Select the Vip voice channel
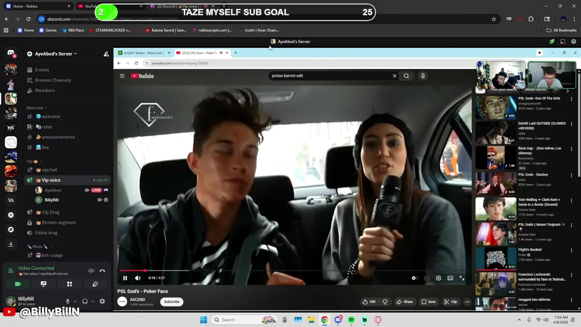This screenshot has width=581, height=327. [68, 180]
